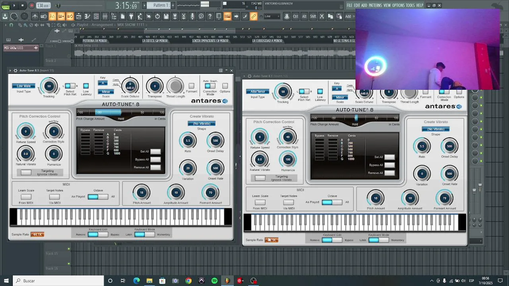The height and width of the screenshot is (286, 509).
Task: Click the scissors cut icon near Shift
Action: tap(322, 16)
